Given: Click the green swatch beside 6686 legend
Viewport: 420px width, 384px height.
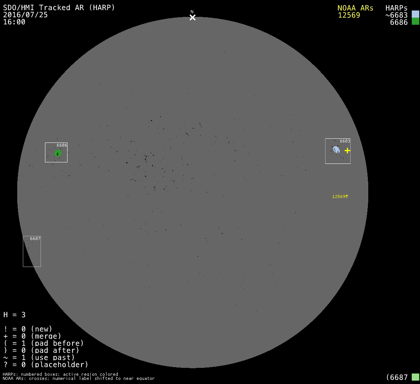Looking at the screenshot, I should [x=415, y=21].
